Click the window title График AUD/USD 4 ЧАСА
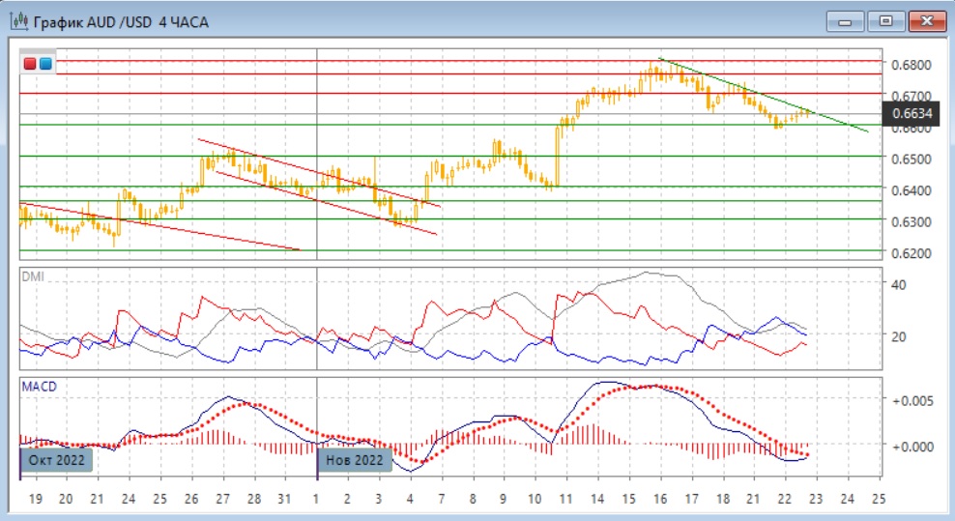This screenshot has height=521, width=955. tap(121, 20)
